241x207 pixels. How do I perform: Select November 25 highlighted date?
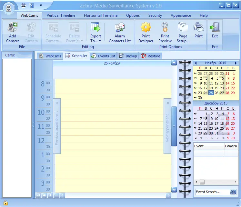click(x=211, y=93)
